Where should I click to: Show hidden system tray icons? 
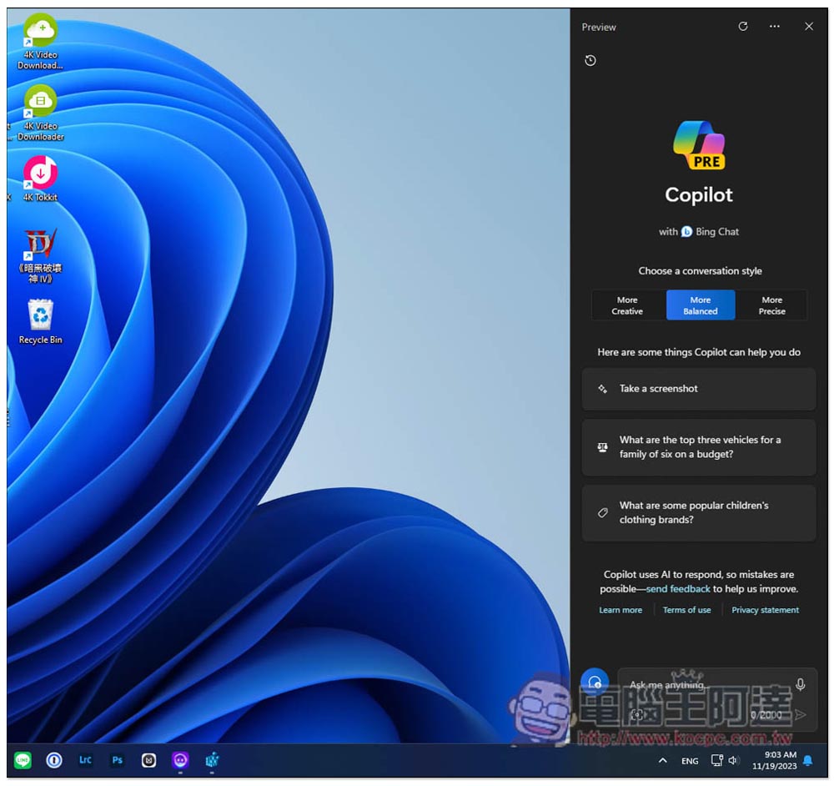(x=663, y=760)
